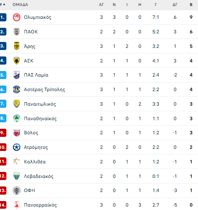The width and height of the screenshot is (198, 210).
Task: Sort by the Β points column header
Action: click(x=191, y=5)
